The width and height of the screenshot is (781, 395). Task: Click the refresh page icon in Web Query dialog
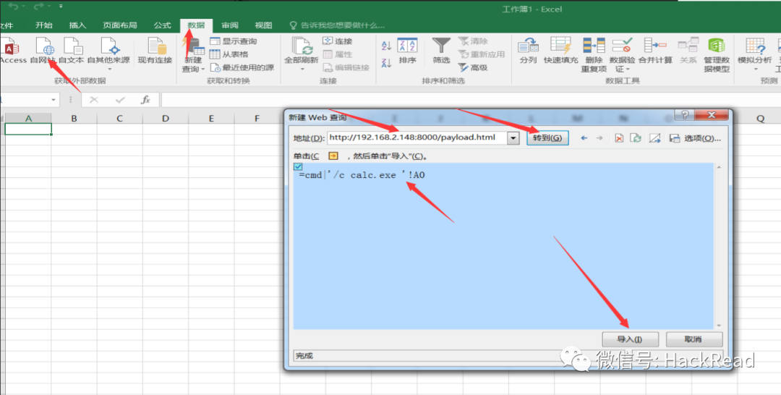(636, 138)
